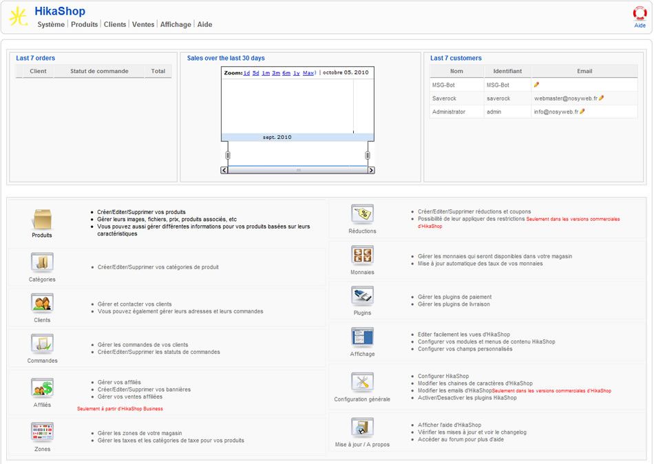Open the Commandes orders icon
Screen dimensions: 654x464
(42, 344)
